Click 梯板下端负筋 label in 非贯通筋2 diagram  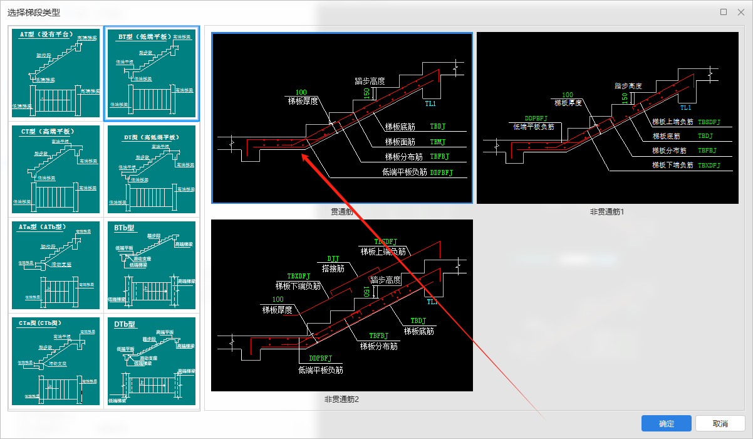(298, 285)
